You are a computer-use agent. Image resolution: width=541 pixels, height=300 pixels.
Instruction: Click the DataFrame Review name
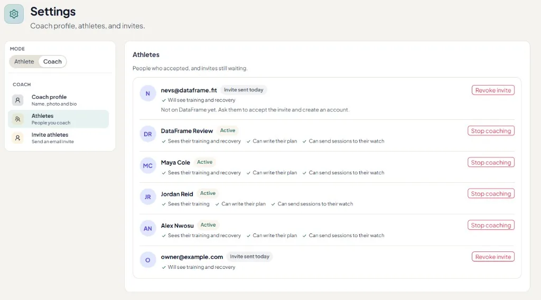[186, 131]
